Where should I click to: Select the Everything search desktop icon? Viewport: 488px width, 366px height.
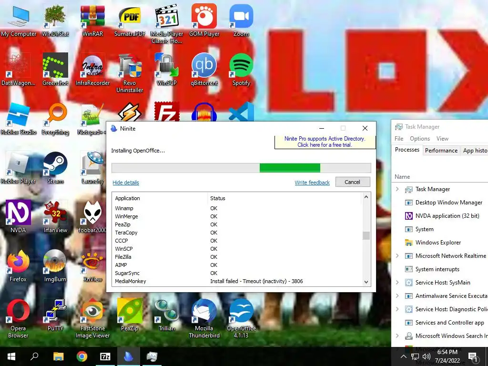[55, 119]
